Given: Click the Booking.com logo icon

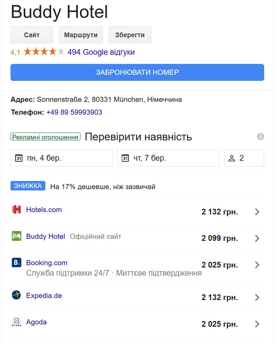Looking at the screenshot, I should click(x=16, y=263).
